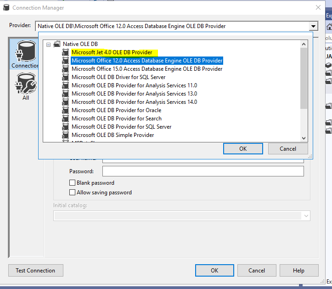
Task: Click the home icon in background window
Action: tap(329, 27)
